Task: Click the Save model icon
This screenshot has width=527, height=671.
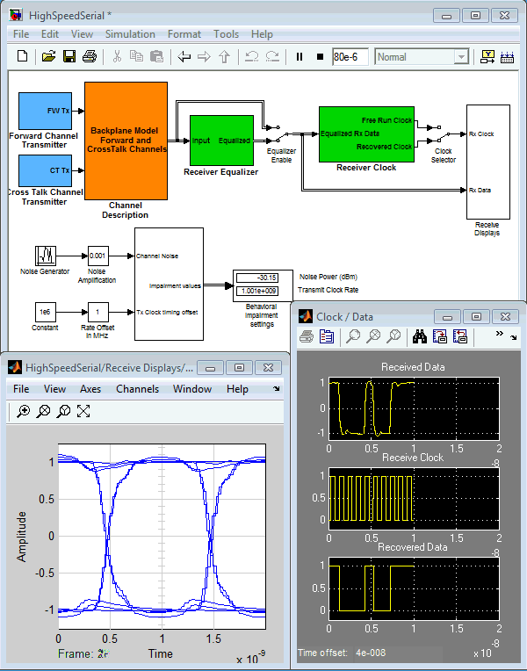Action: [68, 57]
